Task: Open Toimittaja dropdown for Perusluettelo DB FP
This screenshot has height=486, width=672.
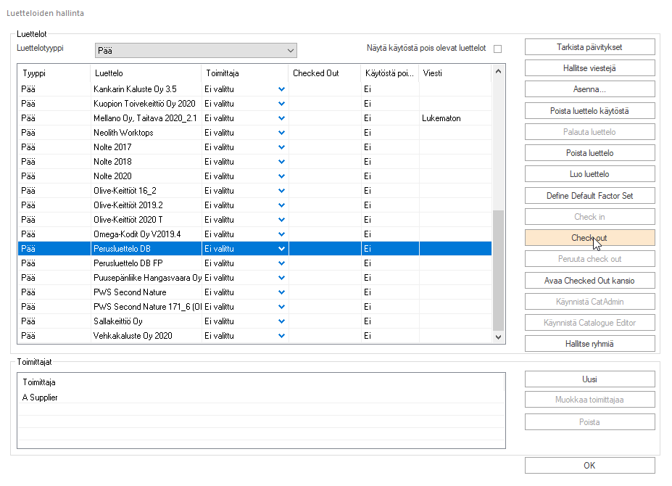Action: tap(281, 263)
